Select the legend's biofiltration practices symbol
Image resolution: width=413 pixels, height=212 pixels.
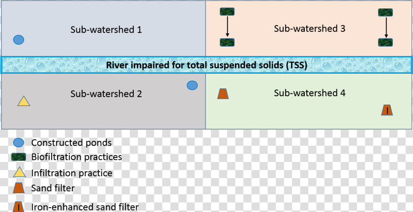(x=19, y=157)
